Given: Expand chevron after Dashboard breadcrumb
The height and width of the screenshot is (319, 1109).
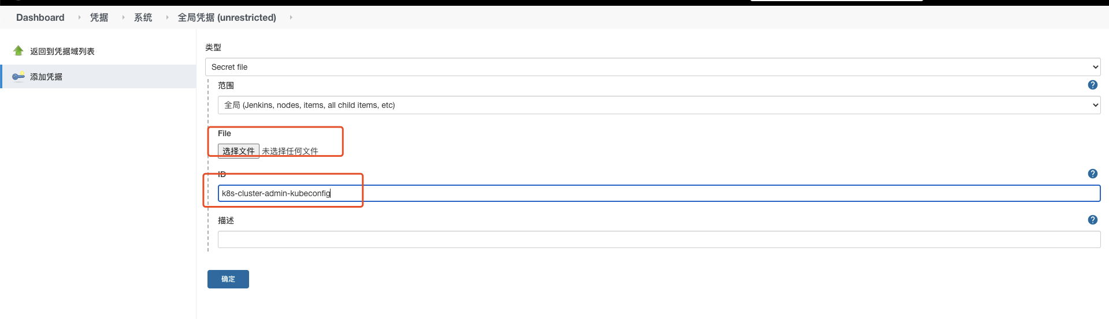Looking at the screenshot, I should [79, 17].
